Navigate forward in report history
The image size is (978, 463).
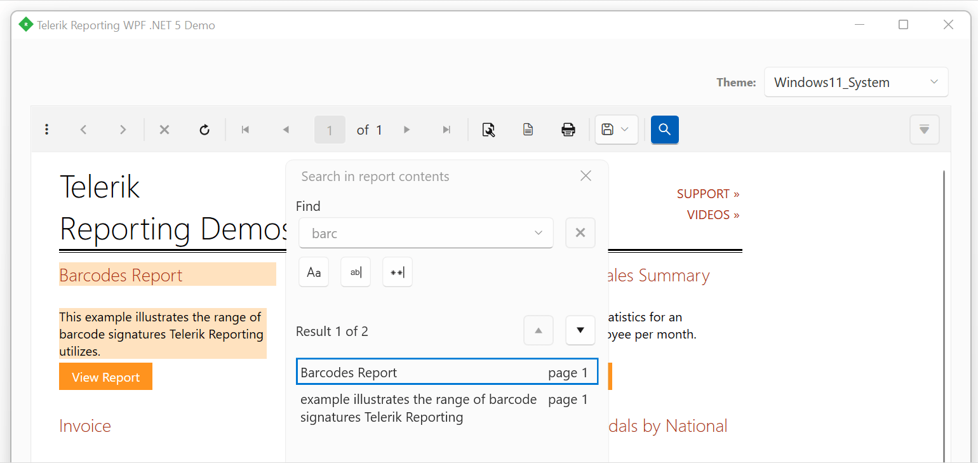tap(123, 130)
